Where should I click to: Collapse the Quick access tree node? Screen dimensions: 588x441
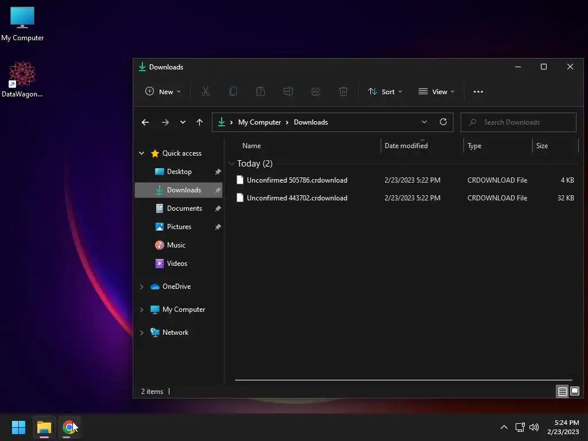142,153
